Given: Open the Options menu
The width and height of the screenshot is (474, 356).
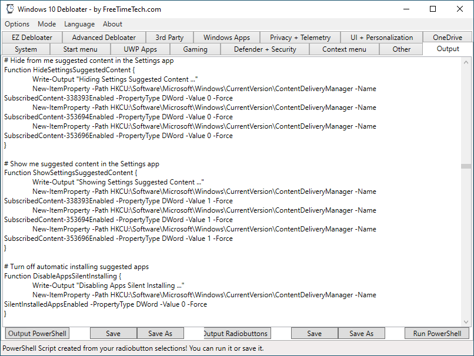Looking at the screenshot, I should click(17, 24).
